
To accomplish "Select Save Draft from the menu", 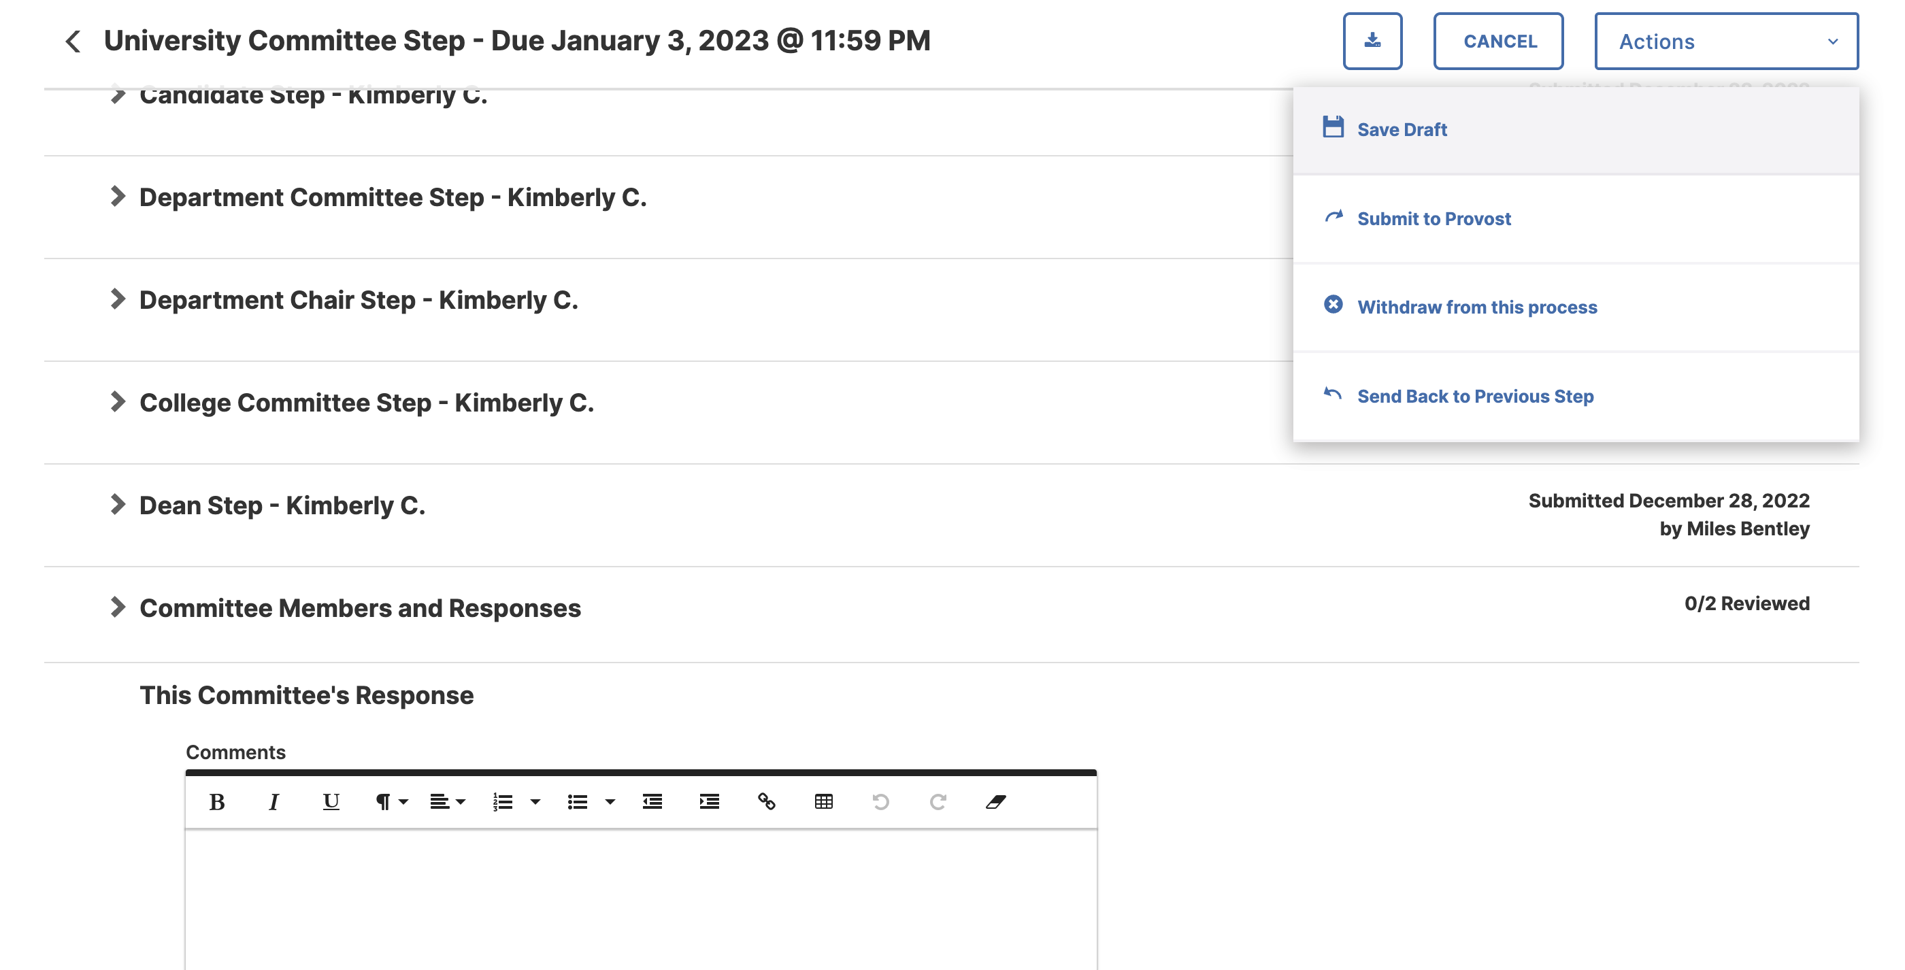I will tap(1402, 129).
